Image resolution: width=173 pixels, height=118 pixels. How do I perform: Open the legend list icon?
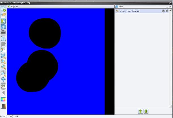(x=3, y=50)
